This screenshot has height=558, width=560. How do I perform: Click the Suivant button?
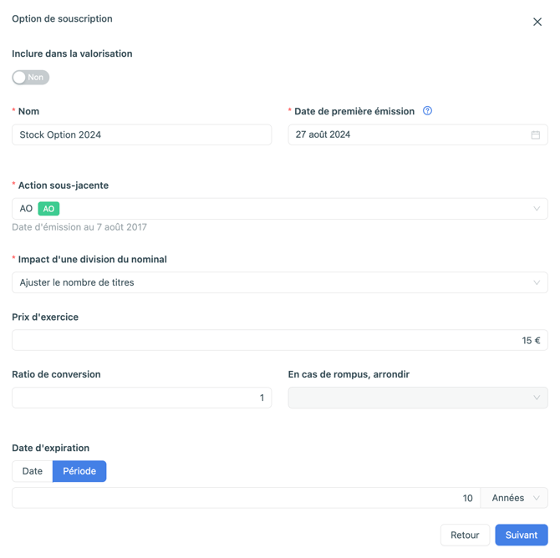click(521, 535)
